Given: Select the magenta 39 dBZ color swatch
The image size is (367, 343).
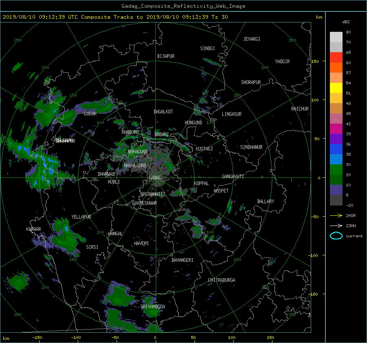Looking at the screenshot, I should (336, 129).
